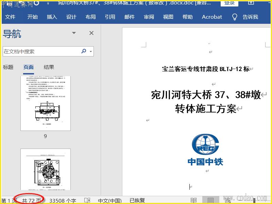
Task: Open the 文件 menu
Action: point(10,17)
